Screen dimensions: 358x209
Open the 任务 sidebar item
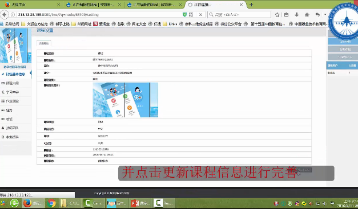pos(9,110)
